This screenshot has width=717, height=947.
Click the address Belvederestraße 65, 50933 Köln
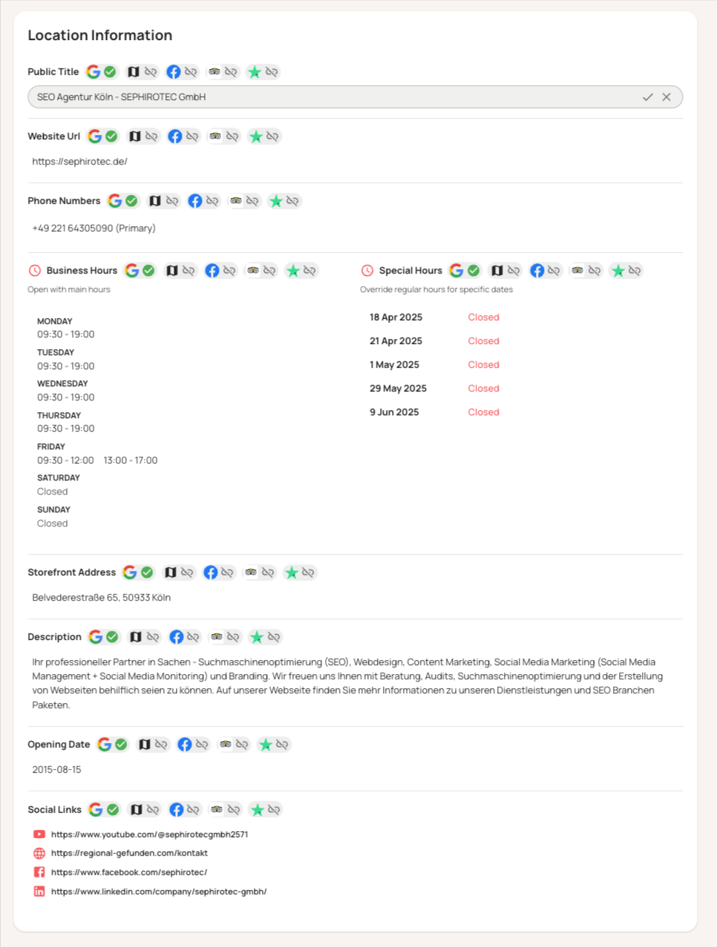pos(102,598)
